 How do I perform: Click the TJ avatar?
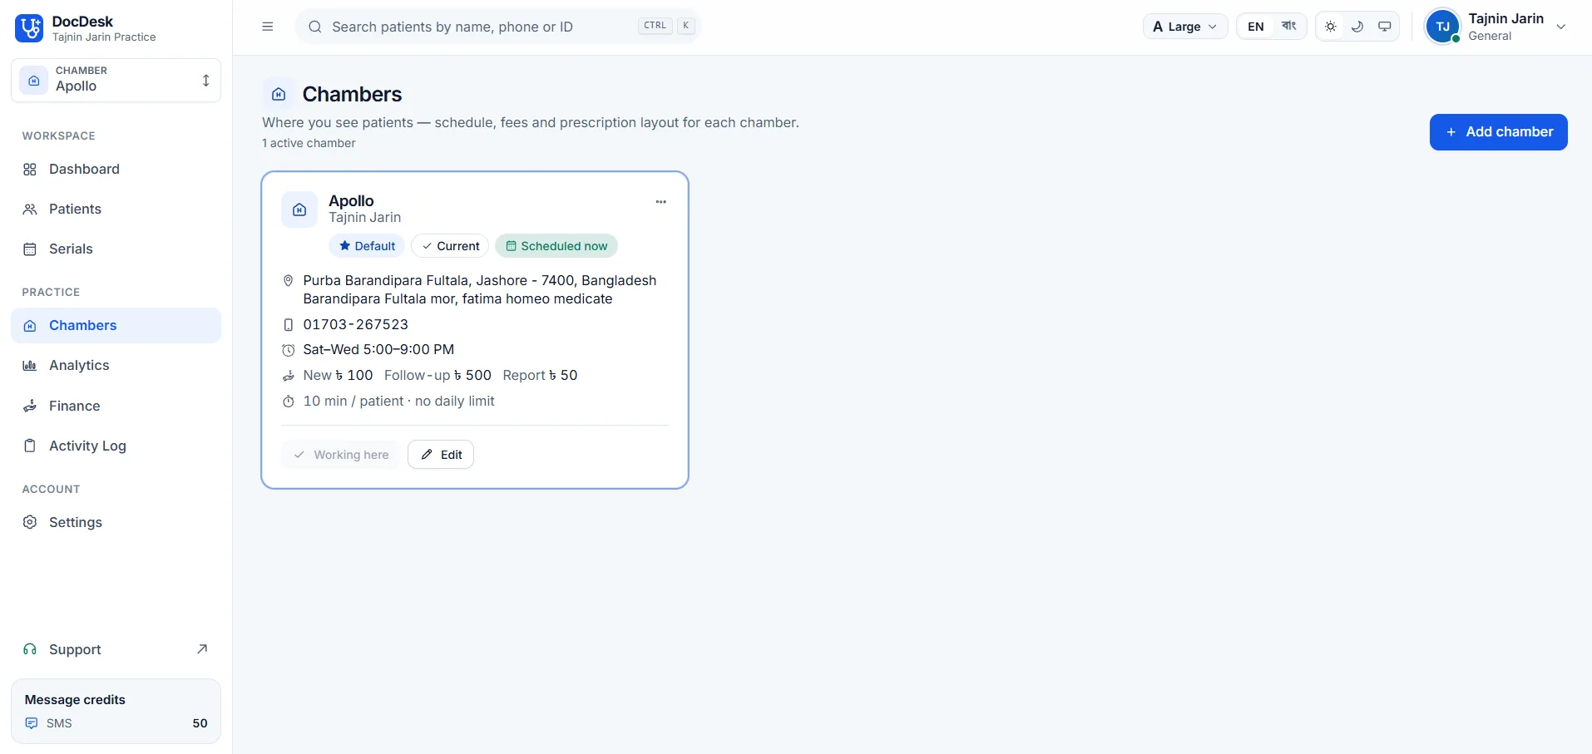coord(1443,27)
